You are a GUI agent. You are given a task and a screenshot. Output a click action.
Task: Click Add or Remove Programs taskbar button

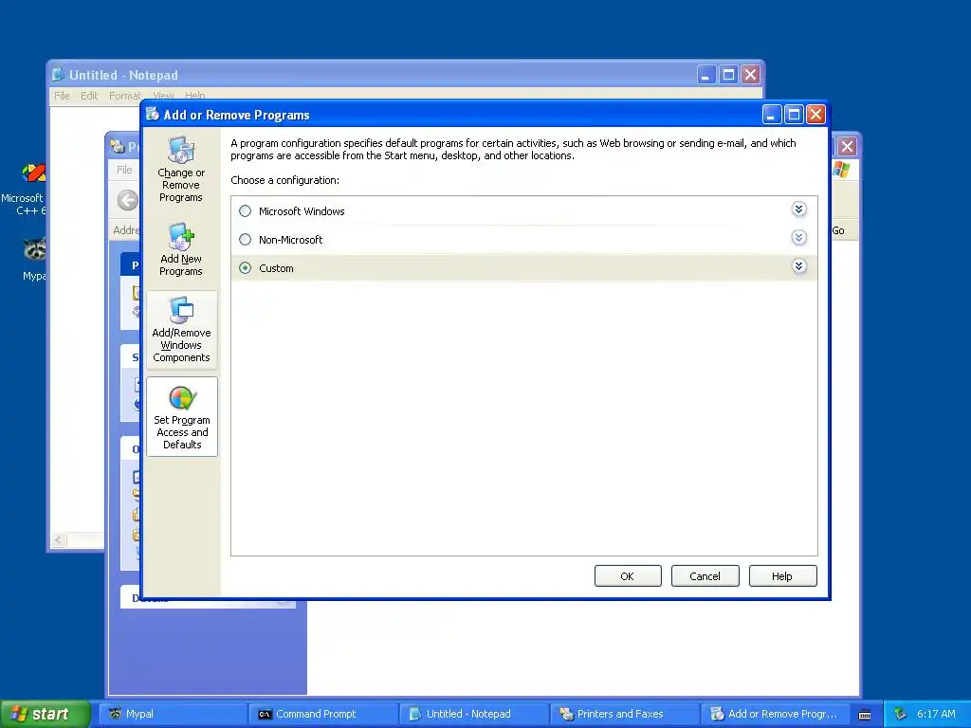[776, 714]
